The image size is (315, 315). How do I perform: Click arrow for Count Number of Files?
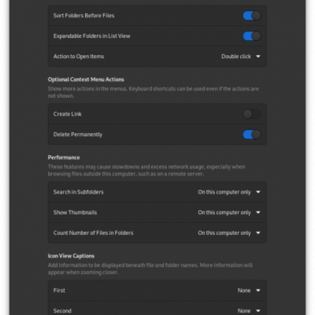click(x=258, y=233)
